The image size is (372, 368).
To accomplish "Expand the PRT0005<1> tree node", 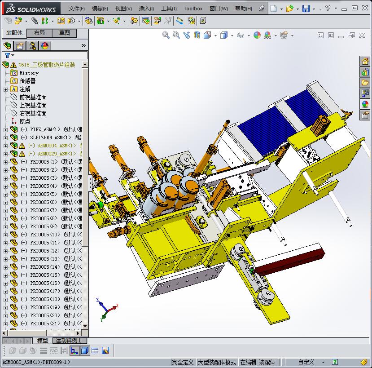I will (x=5, y=162).
